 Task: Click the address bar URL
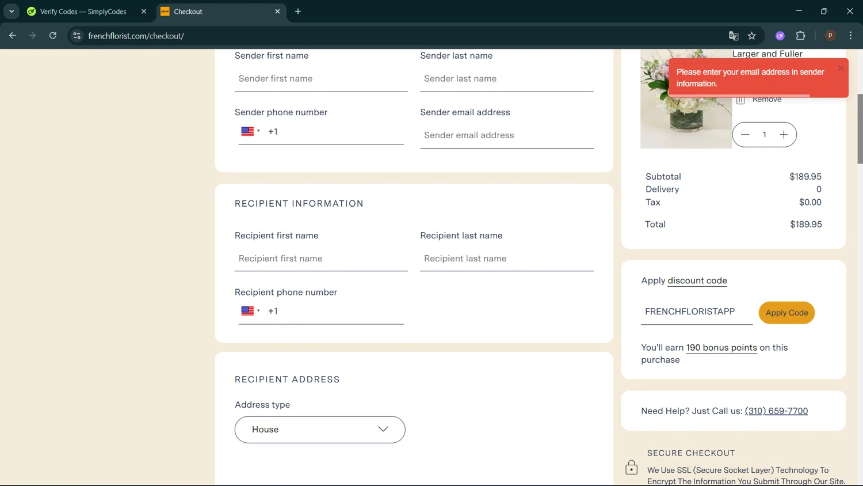click(x=136, y=36)
